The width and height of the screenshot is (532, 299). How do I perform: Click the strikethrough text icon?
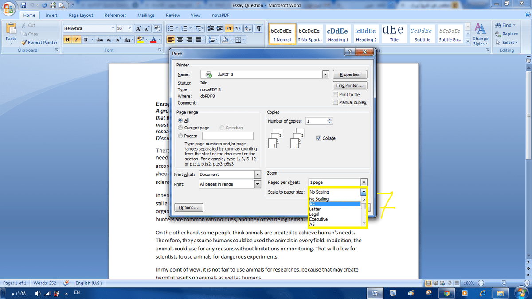tap(100, 40)
